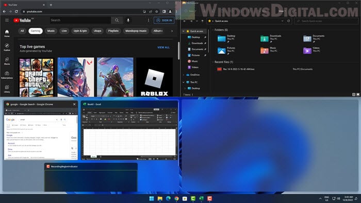Switch File Explorer to details view

pos(354,94)
